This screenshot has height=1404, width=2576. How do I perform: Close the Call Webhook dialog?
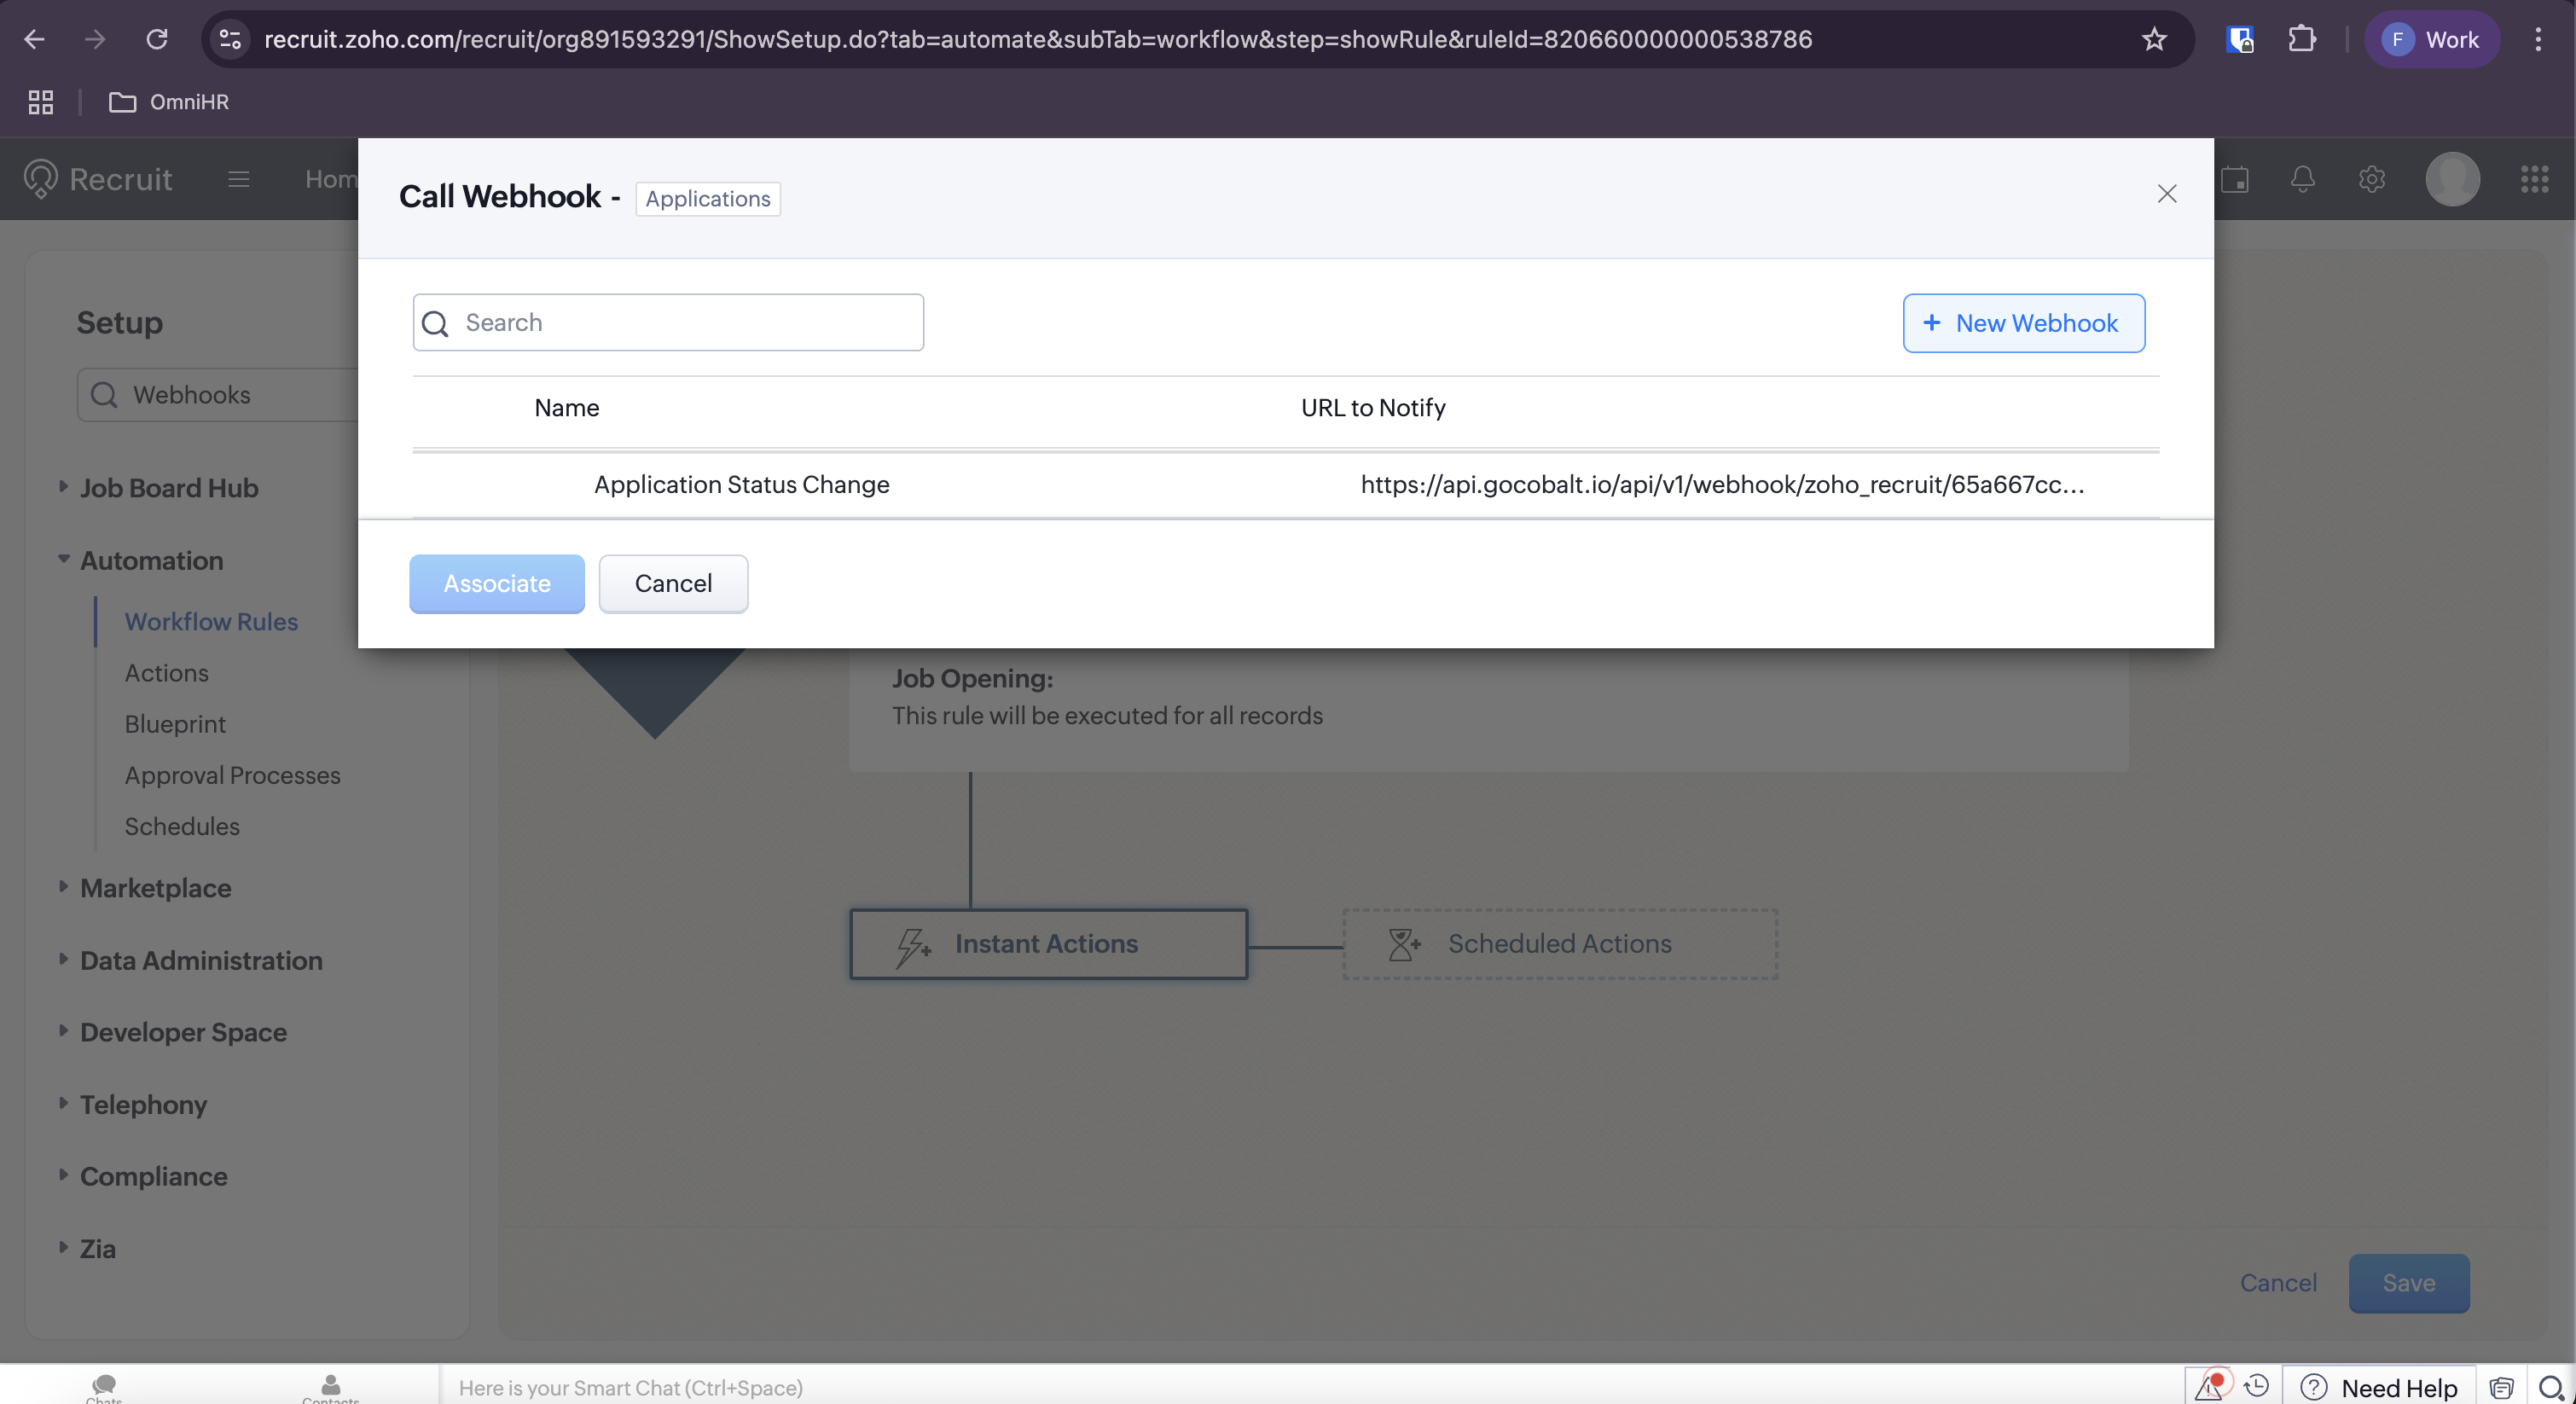tap(2166, 194)
